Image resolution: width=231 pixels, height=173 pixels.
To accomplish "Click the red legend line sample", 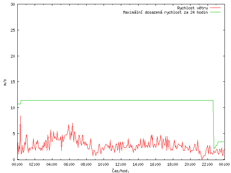I will [x=215, y=8].
